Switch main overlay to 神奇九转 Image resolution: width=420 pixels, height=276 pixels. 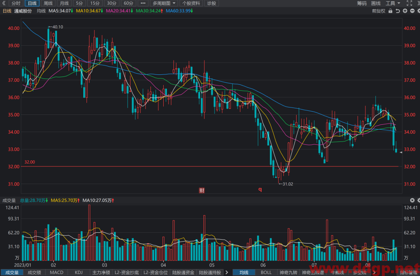[x=288, y=273]
